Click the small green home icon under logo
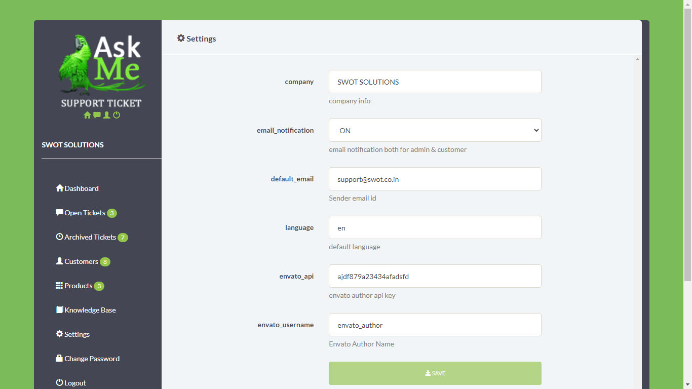This screenshot has width=692, height=389. point(87,115)
